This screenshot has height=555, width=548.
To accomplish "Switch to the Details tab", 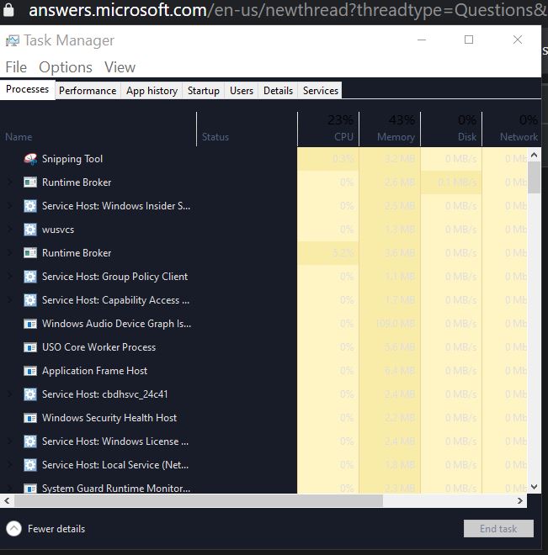I will (x=278, y=91).
